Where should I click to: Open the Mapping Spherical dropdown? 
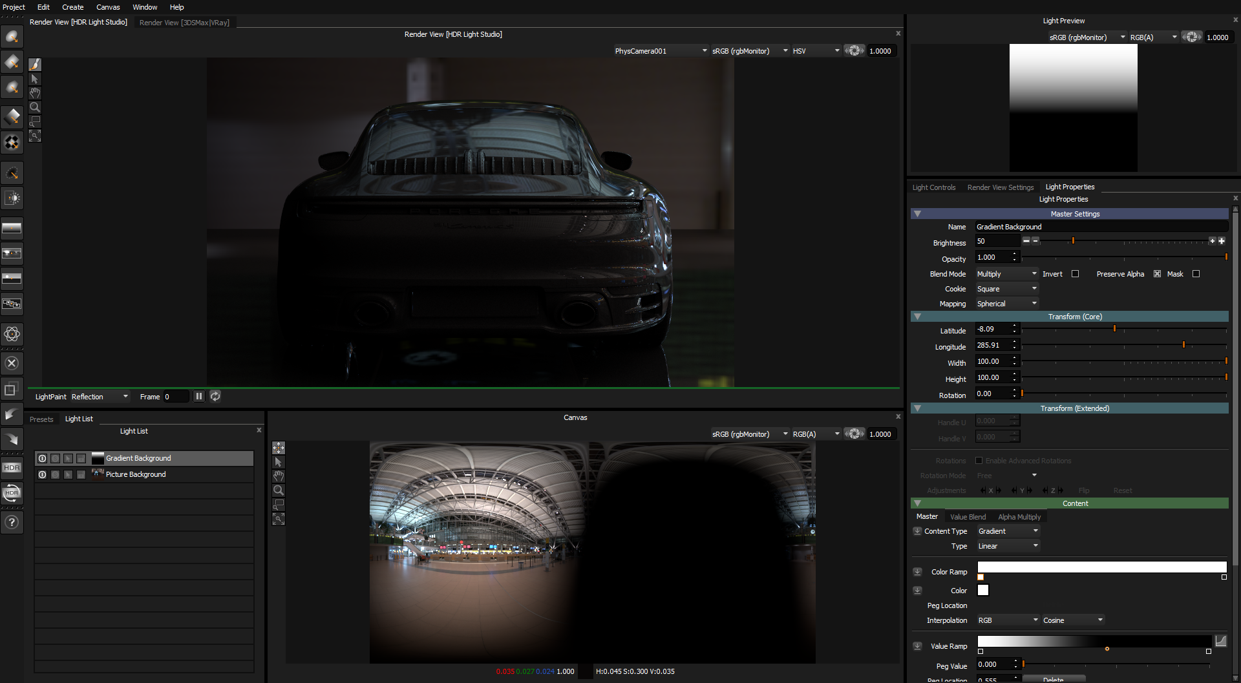point(1007,304)
